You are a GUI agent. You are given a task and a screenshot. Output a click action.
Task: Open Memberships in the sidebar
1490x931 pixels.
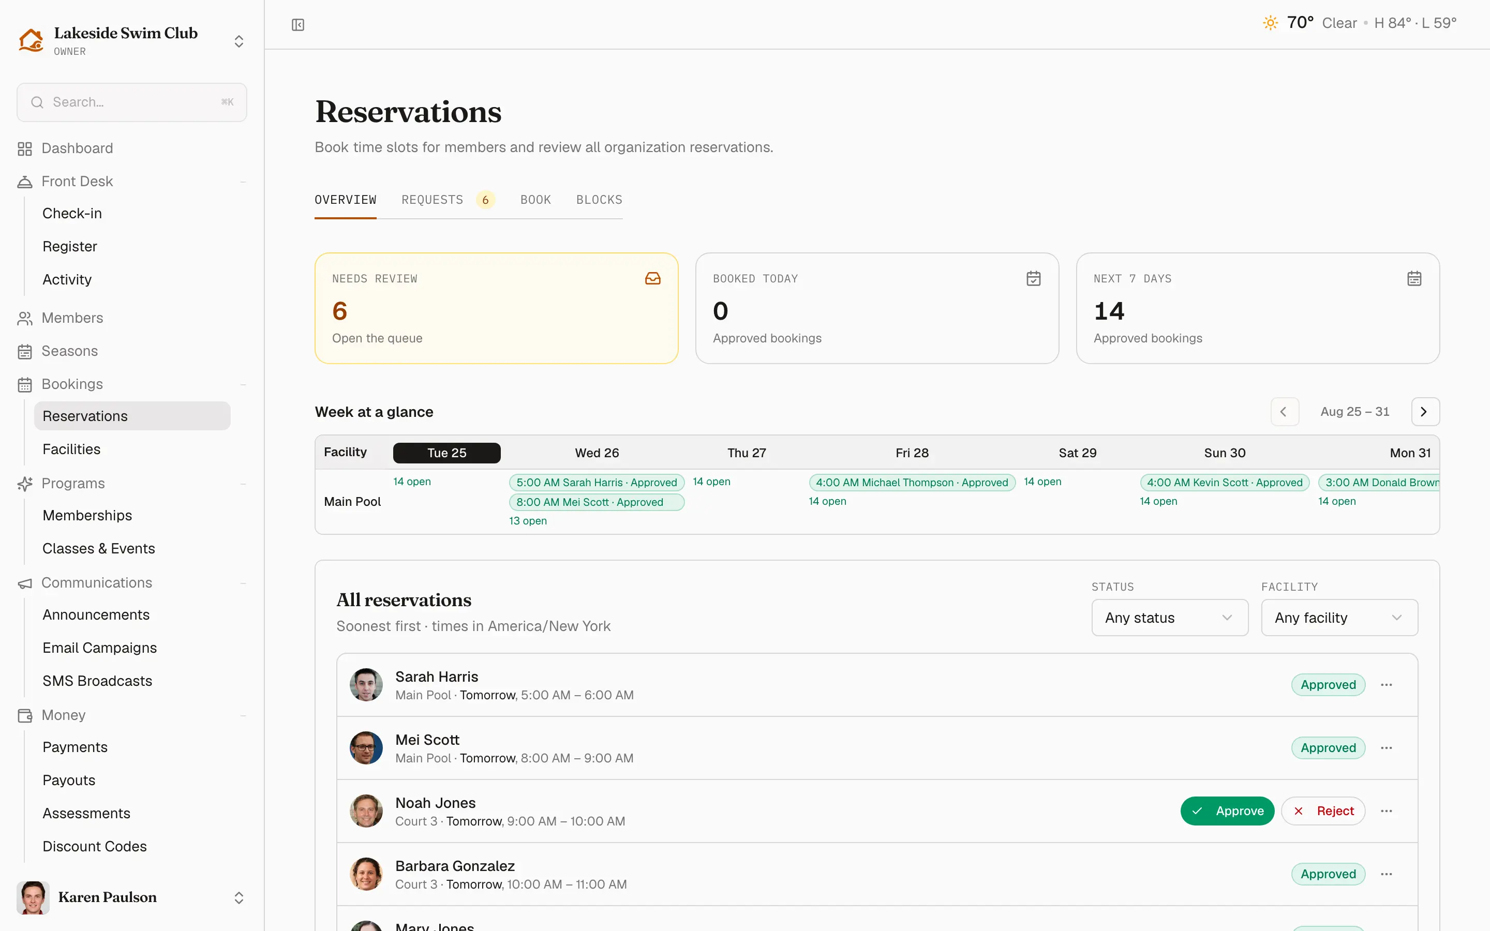point(87,516)
